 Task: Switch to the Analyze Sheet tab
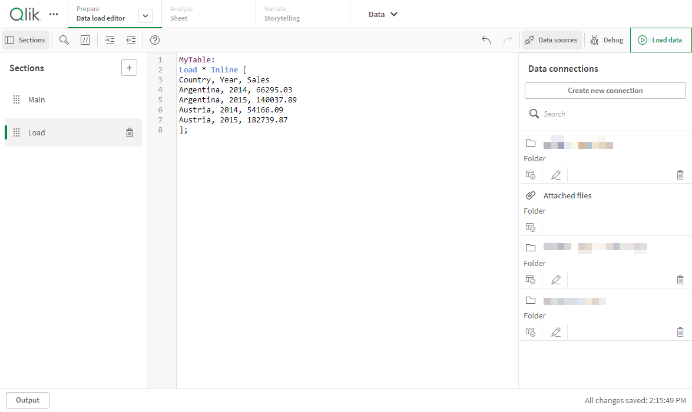184,14
